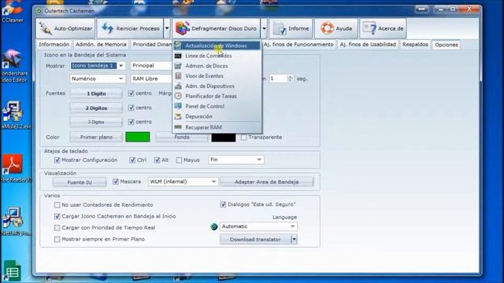Viewport: 504px width, 283px height.
Task: Check No usar Contadores de Rendimiento
Action: (57, 204)
